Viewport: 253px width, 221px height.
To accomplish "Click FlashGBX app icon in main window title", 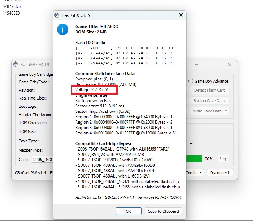I will click(15, 64).
